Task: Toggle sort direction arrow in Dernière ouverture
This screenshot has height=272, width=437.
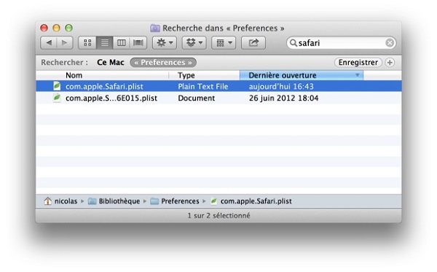Action: click(358, 75)
